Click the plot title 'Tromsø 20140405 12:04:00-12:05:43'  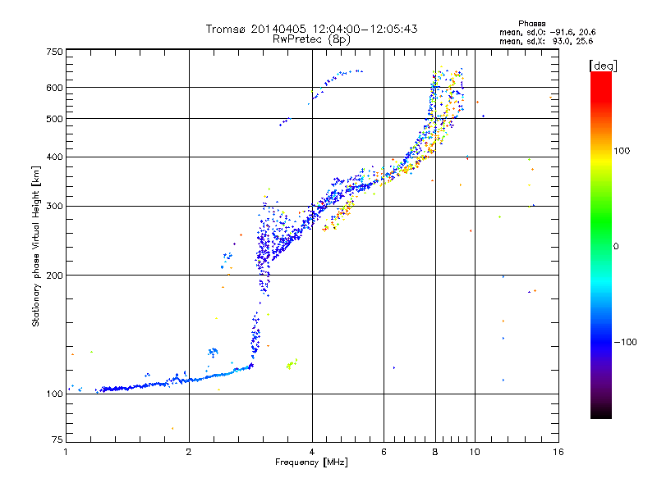[x=311, y=29]
